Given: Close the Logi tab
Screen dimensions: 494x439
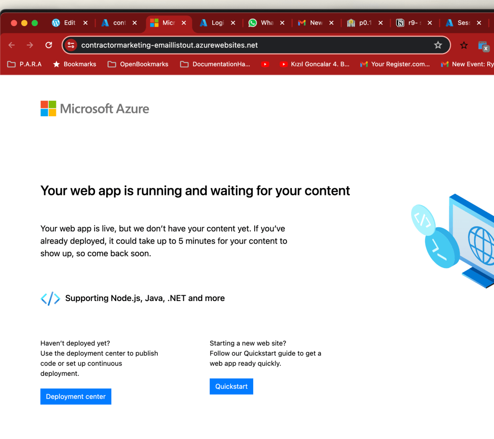Looking at the screenshot, I should (233, 23).
